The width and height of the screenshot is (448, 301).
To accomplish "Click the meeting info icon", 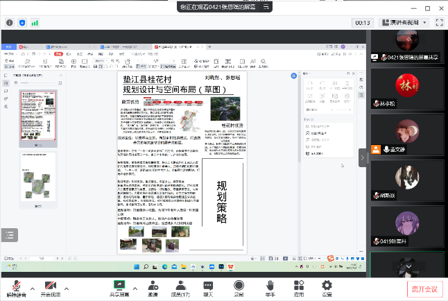I will 10,22.
